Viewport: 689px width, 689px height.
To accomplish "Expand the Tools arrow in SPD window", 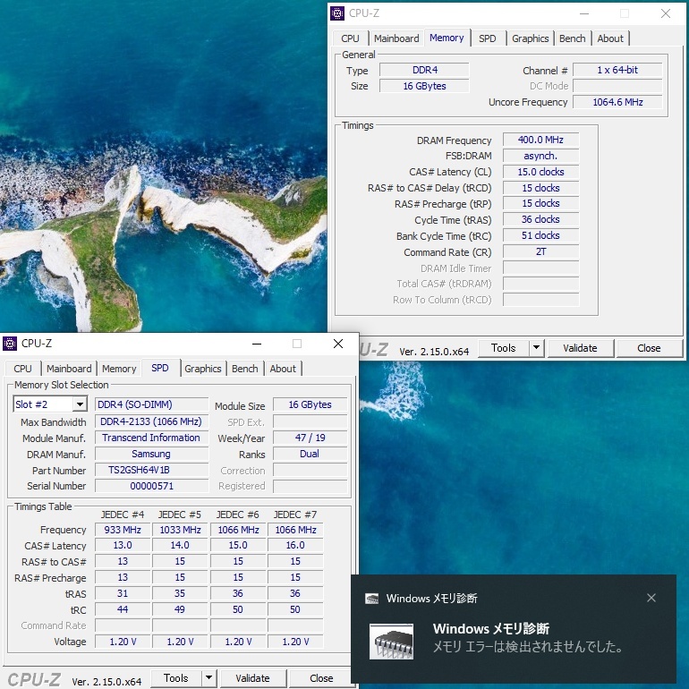I will click(x=209, y=678).
